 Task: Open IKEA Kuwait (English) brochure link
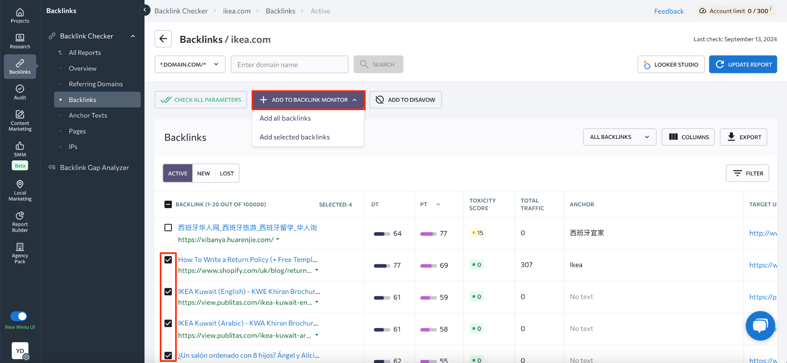point(249,292)
